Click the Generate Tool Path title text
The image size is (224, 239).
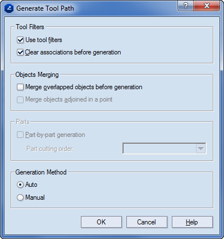[45, 8]
